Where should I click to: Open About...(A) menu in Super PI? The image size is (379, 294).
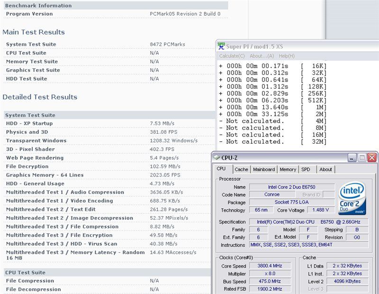tap(262, 56)
